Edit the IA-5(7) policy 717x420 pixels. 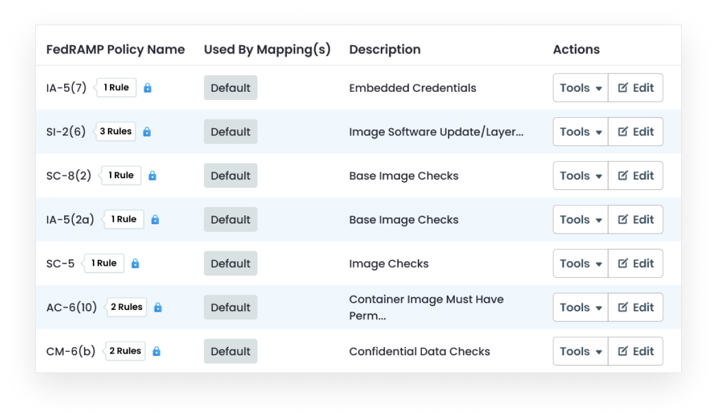pos(636,88)
